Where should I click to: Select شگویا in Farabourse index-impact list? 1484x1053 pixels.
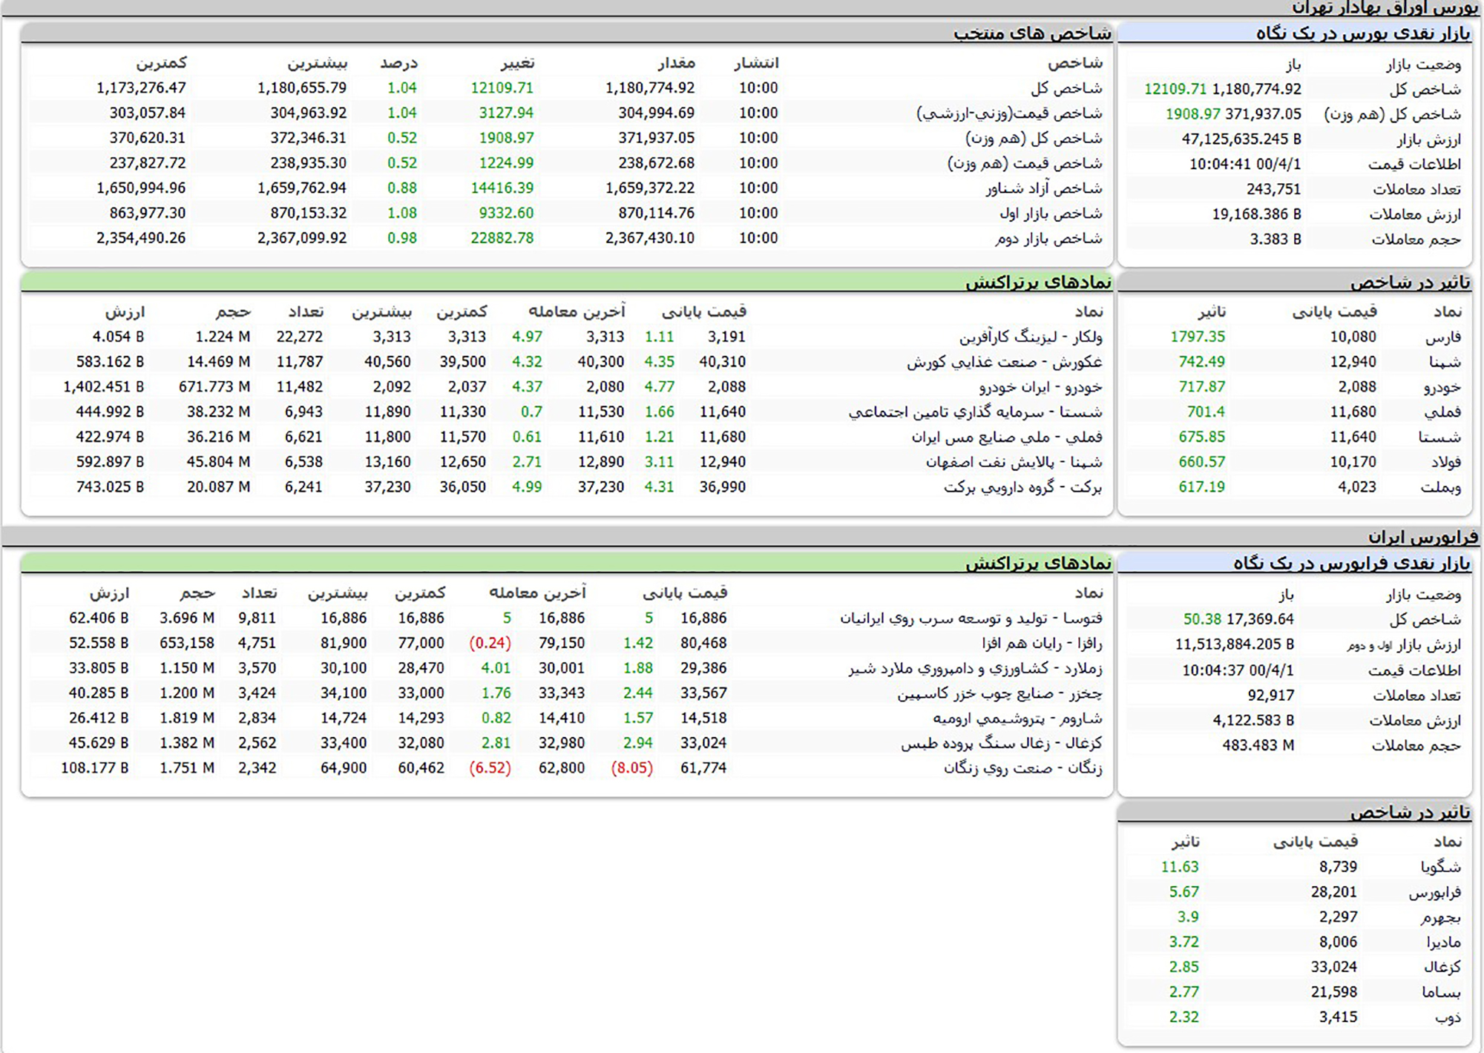pos(1440,867)
